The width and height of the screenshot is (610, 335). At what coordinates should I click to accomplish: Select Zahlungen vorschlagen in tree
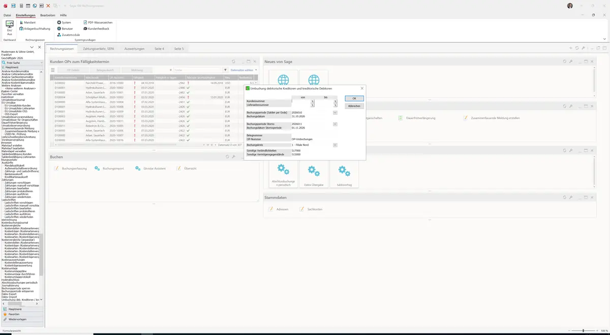pos(18,183)
